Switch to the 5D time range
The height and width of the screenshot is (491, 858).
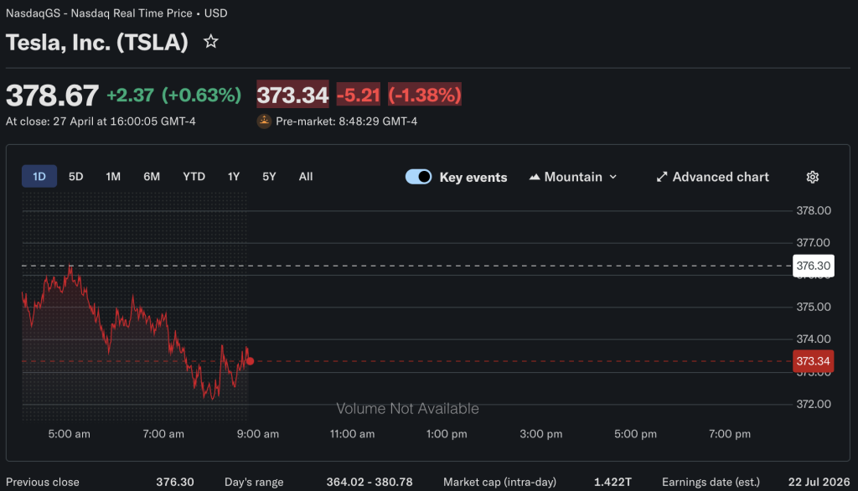click(76, 177)
